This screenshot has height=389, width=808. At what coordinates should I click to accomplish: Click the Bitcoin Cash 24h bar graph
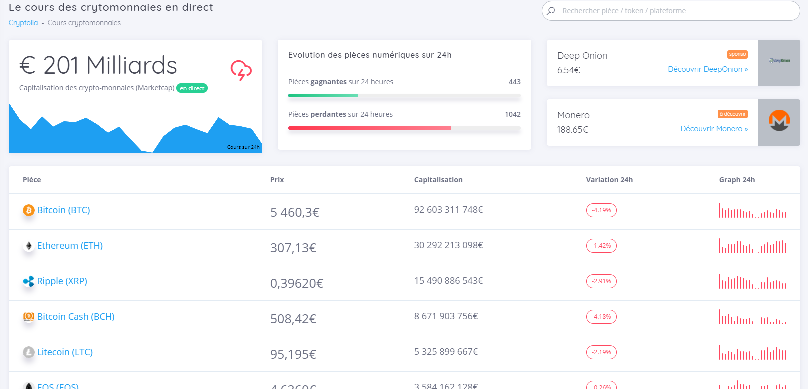753,317
